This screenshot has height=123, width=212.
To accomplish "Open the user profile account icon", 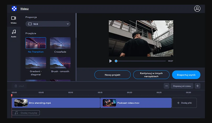I will pos(197,9).
